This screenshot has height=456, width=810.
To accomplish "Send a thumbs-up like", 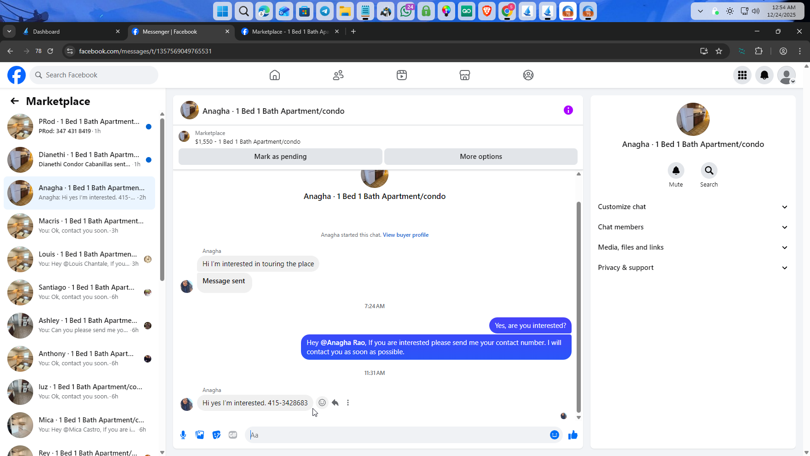I will pos(573,435).
